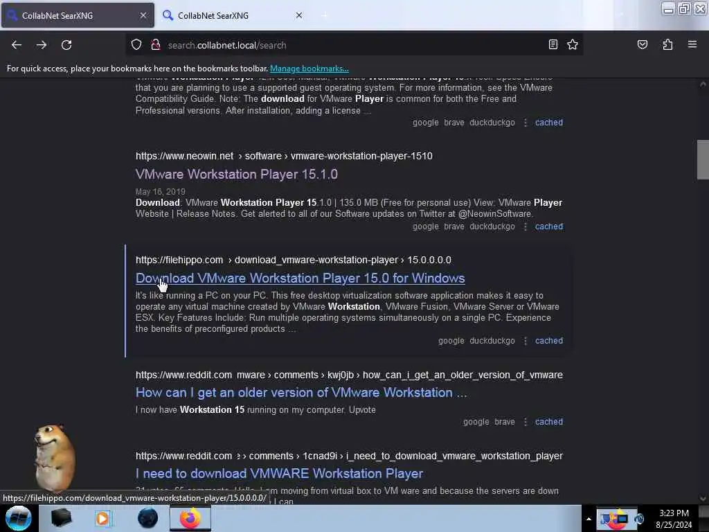This screenshot has height=532, width=709.
Task: Go forward to the next page
Action: [x=42, y=45]
